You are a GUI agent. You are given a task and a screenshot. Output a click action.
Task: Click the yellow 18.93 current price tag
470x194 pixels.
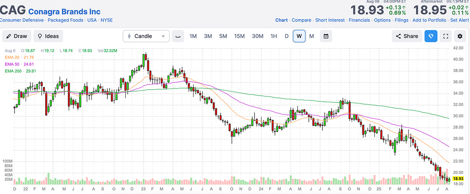458,179
